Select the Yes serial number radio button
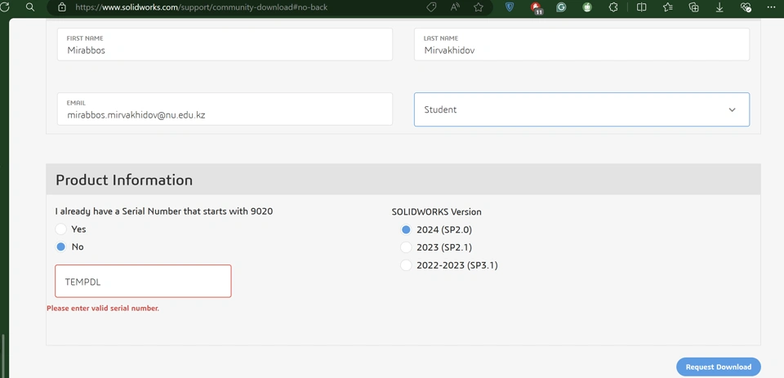The width and height of the screenshot is (784, 378). pyautogui.click(x=61, y=229)
